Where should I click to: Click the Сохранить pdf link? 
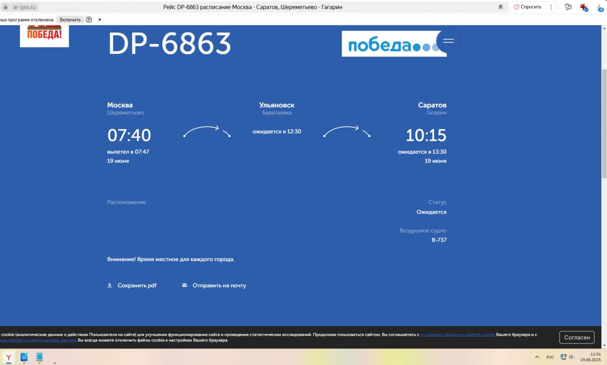(137, 285)
